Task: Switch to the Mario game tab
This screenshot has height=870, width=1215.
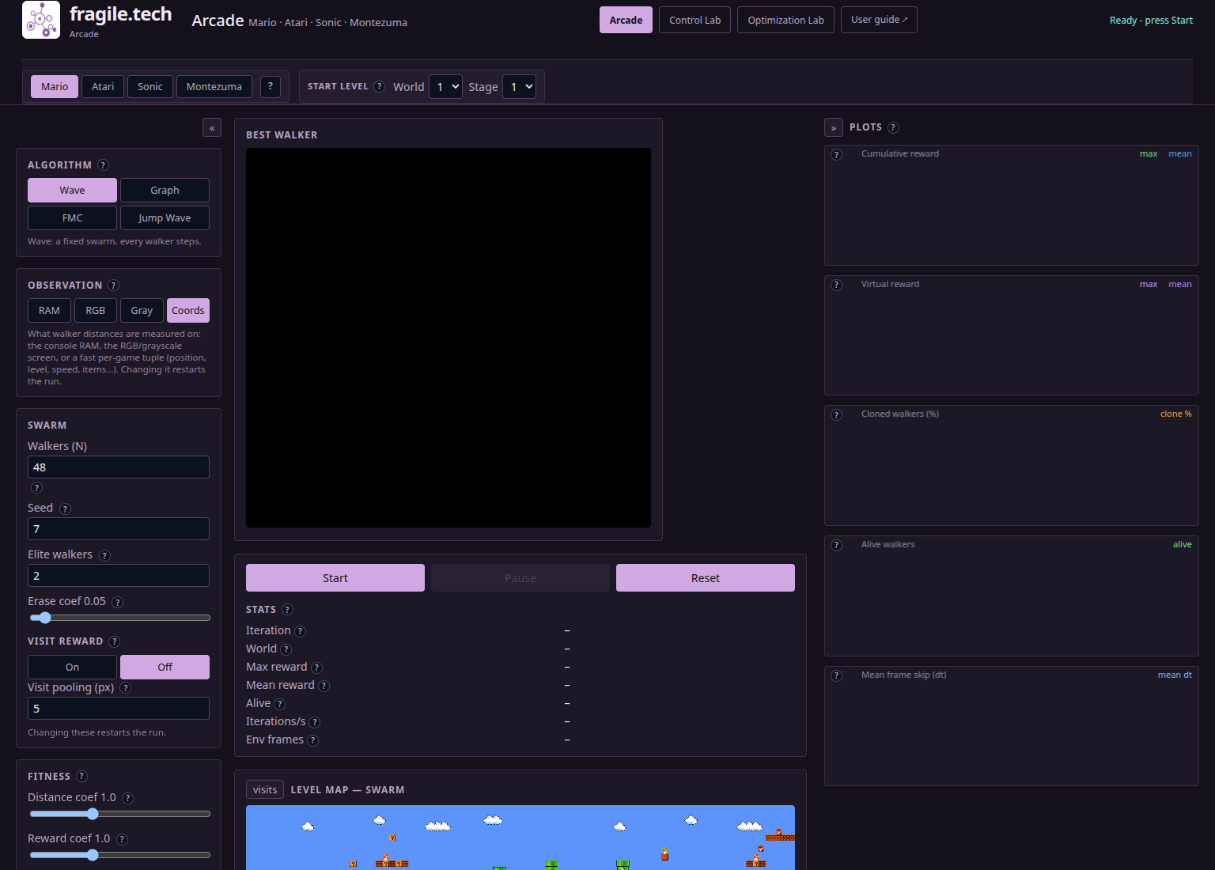Action: coord(55,87)
